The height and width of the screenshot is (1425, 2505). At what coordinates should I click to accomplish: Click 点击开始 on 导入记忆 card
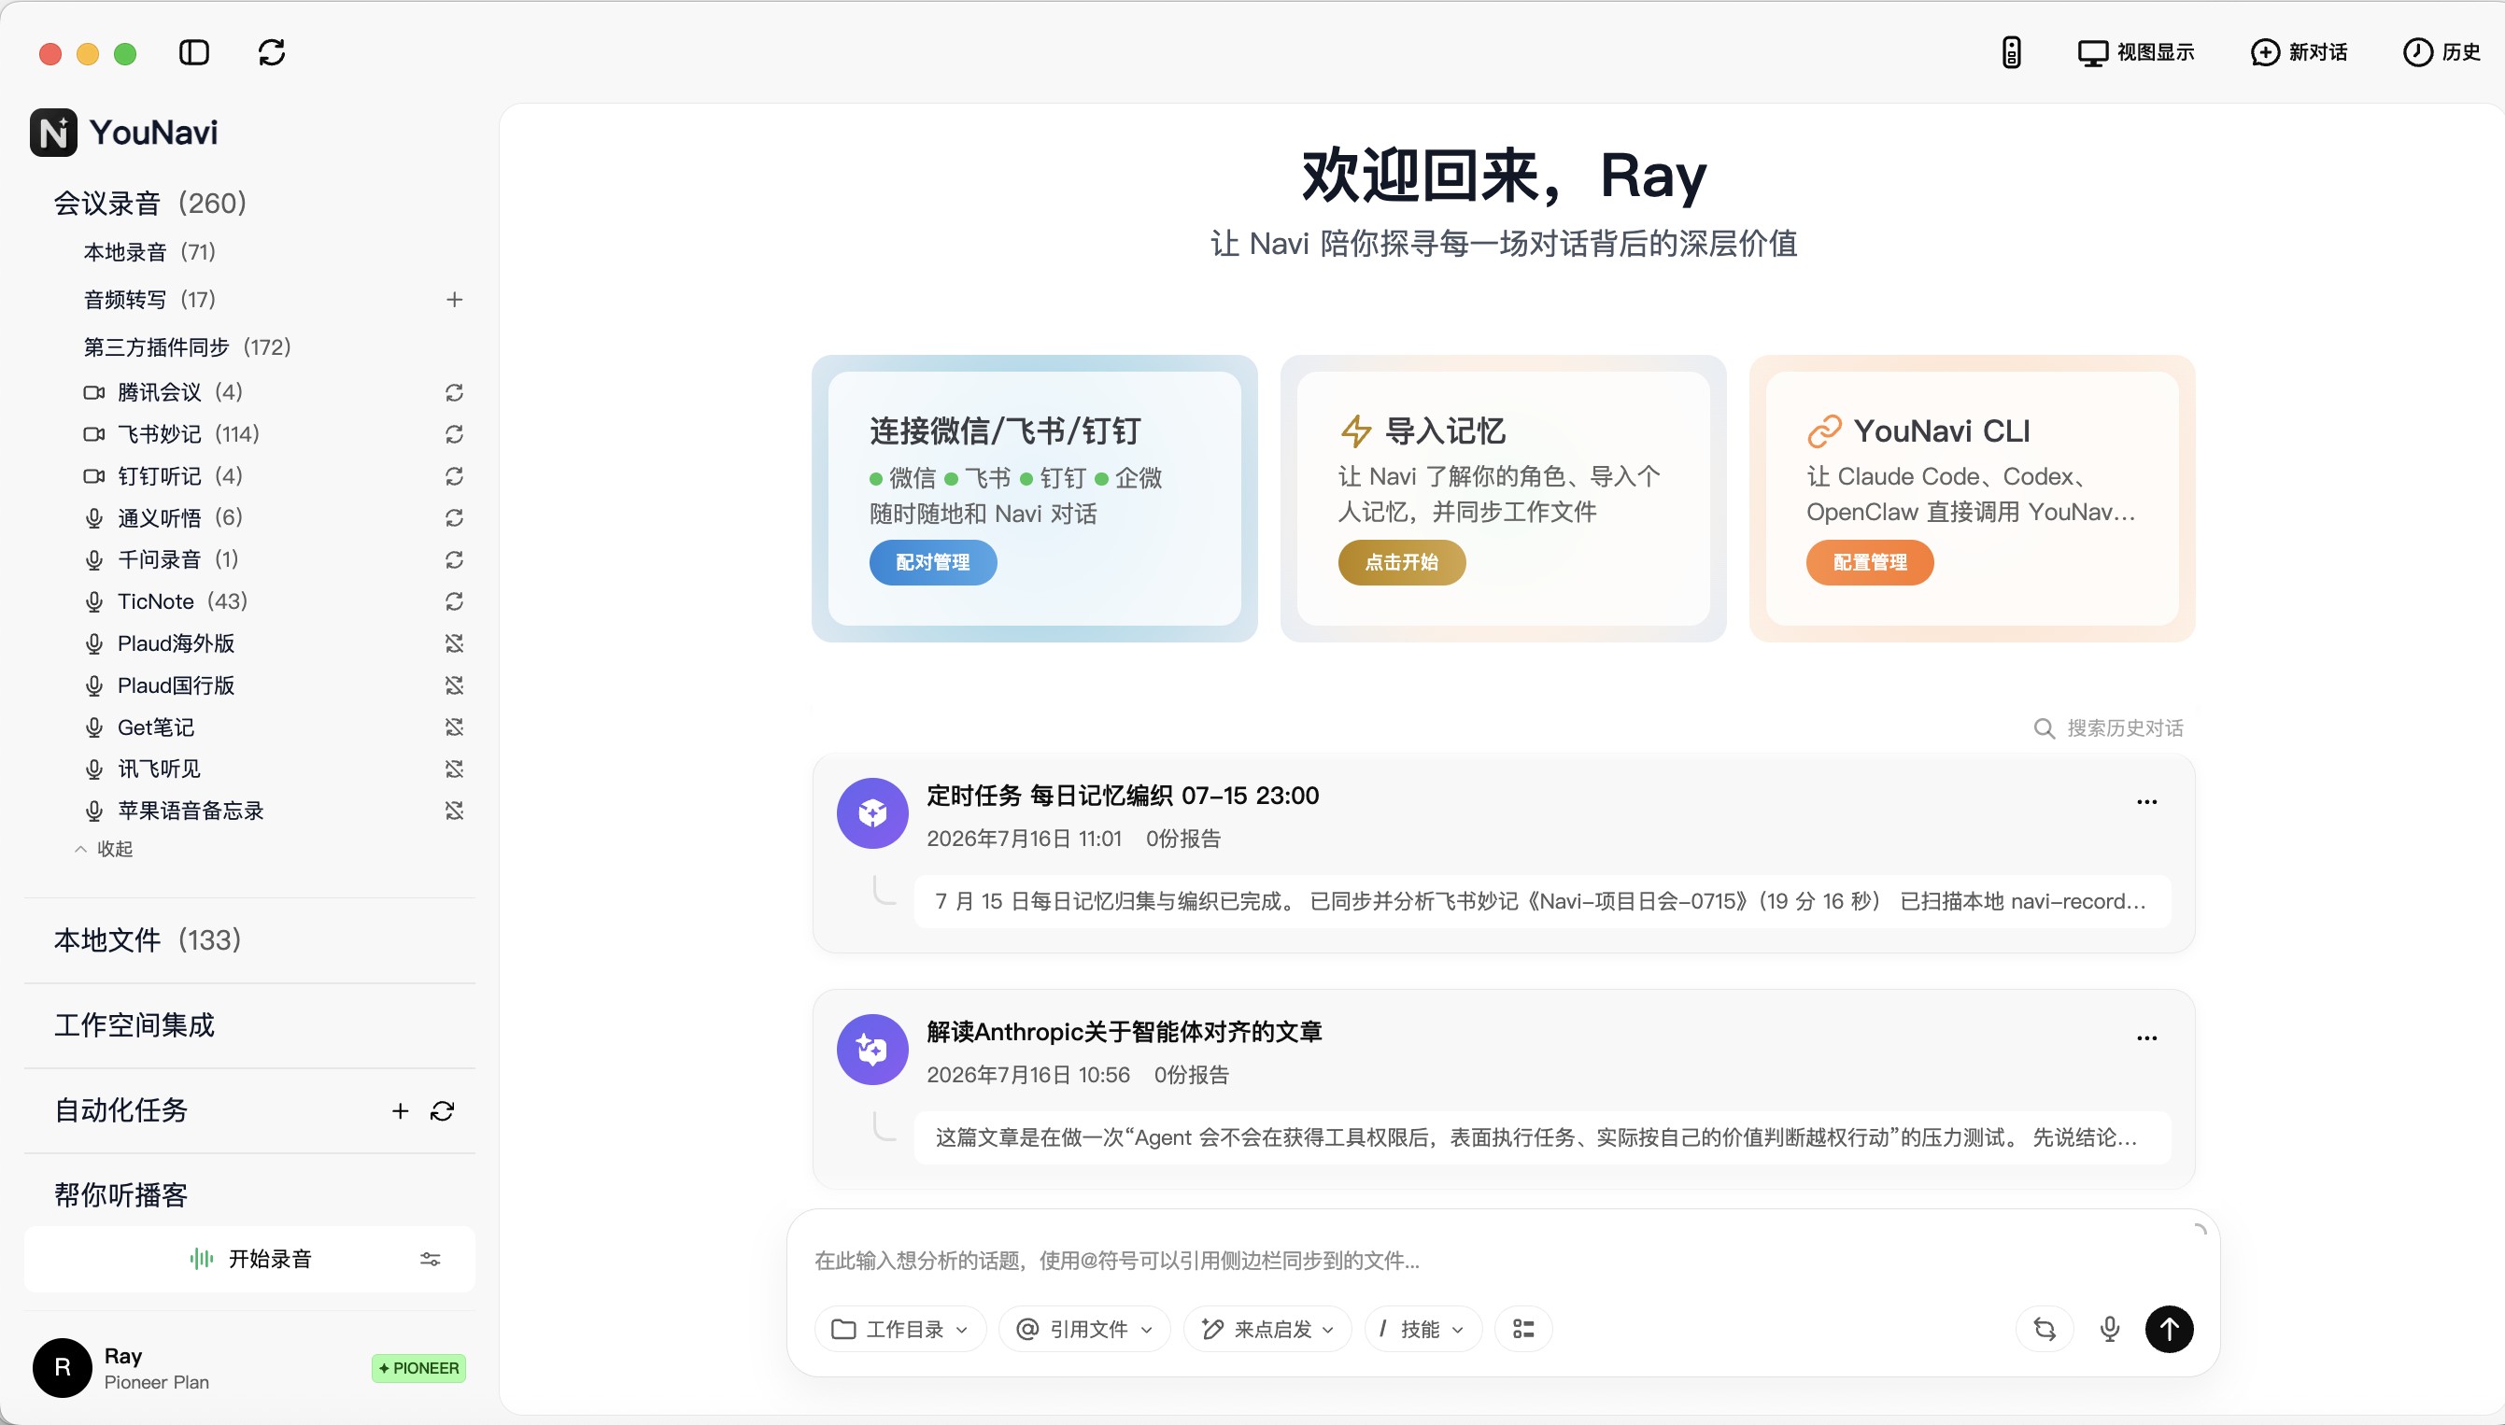pos(1402,563)
